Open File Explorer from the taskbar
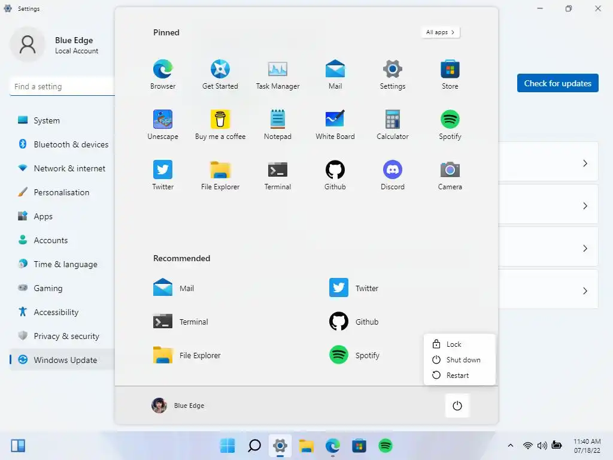 tap(306, 446)
